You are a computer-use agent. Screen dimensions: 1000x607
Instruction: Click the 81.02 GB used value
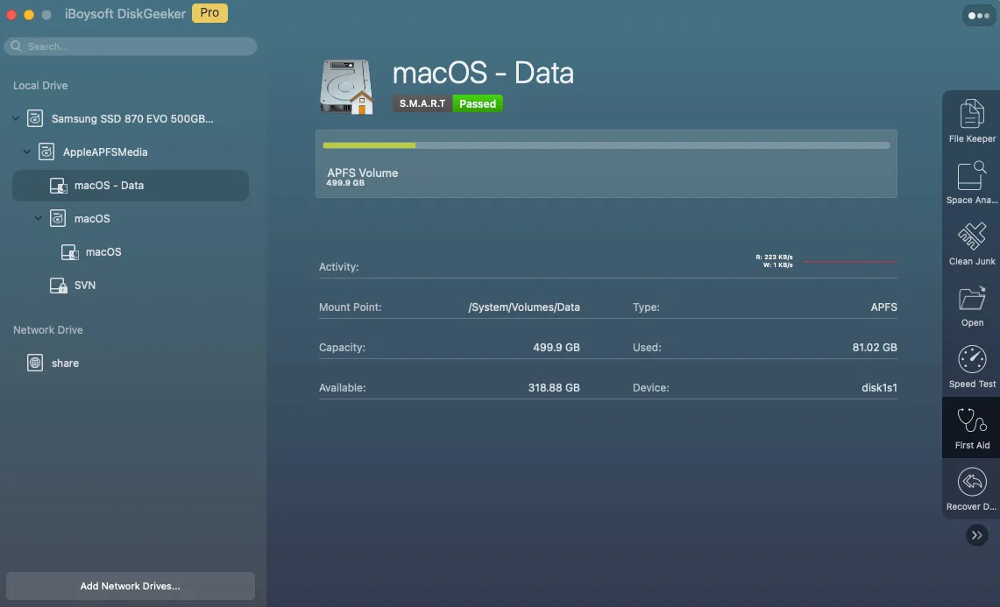(875, 348)
